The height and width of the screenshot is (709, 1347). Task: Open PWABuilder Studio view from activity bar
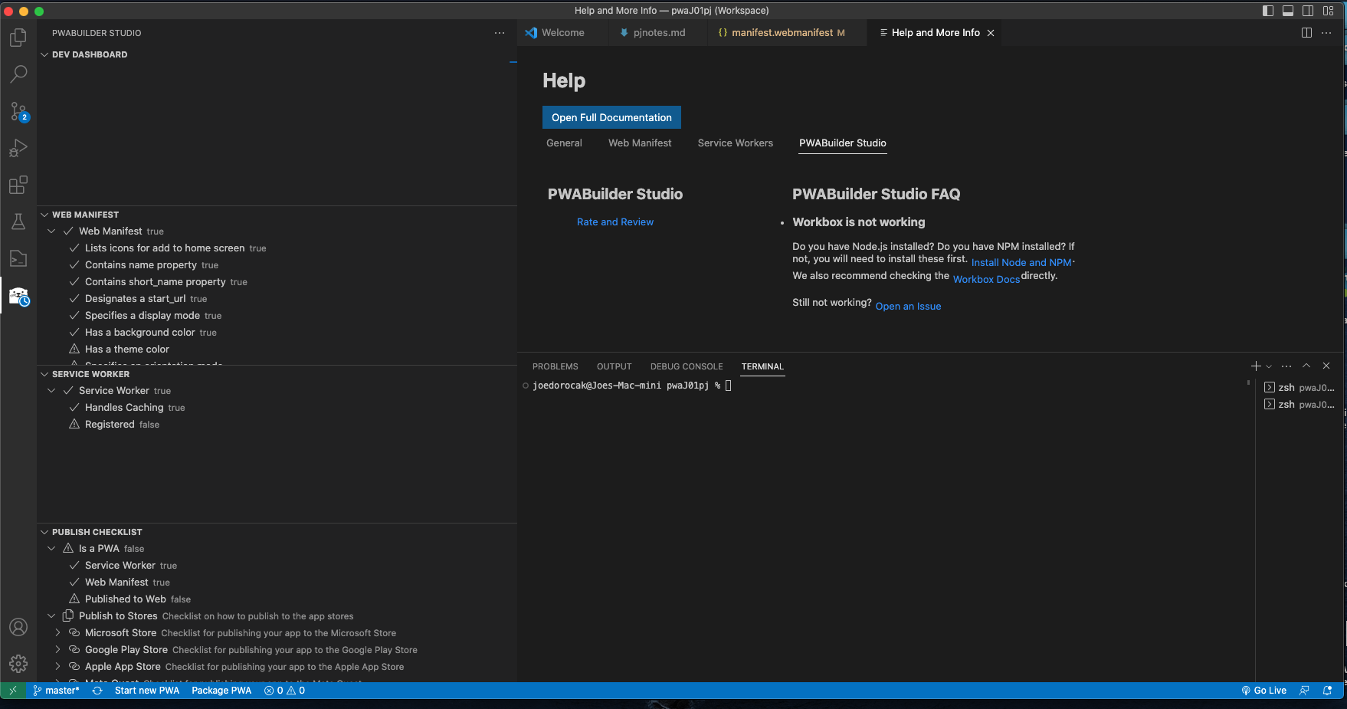pos(18,296)
